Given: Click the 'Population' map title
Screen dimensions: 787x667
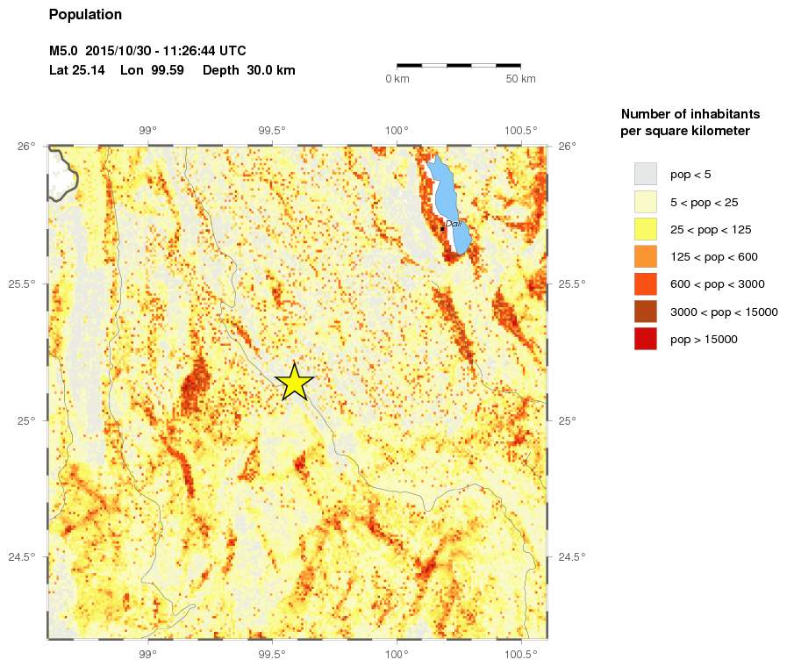Looking at the screenshot, I should (x=85, y=15).
